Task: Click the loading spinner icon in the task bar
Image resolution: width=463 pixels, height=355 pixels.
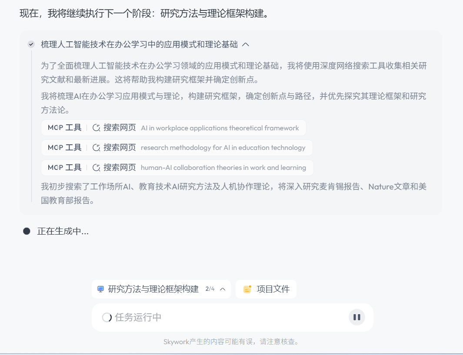Action: [106, 317]
